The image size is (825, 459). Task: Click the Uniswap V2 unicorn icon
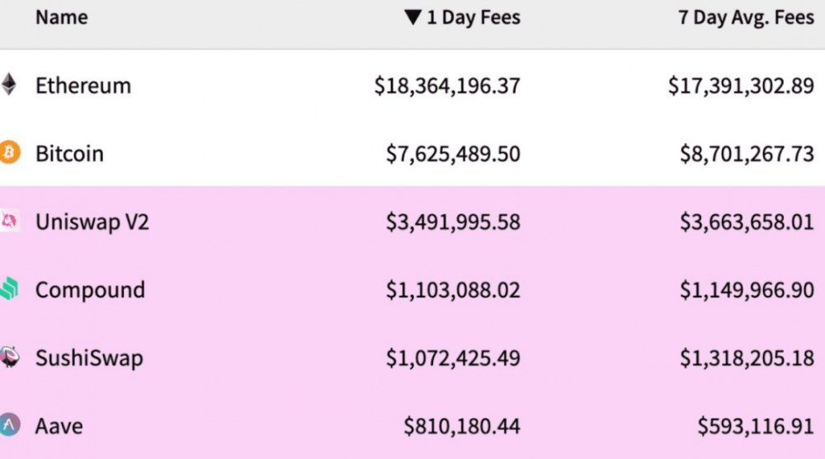click(x=9, y=222)
